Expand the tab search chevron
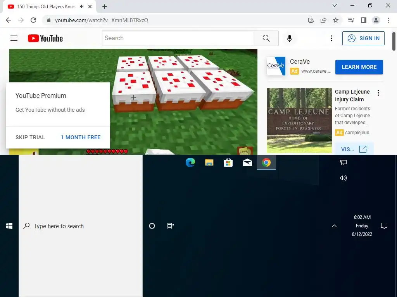The image size is (397, 297). [x=335, y=5]
